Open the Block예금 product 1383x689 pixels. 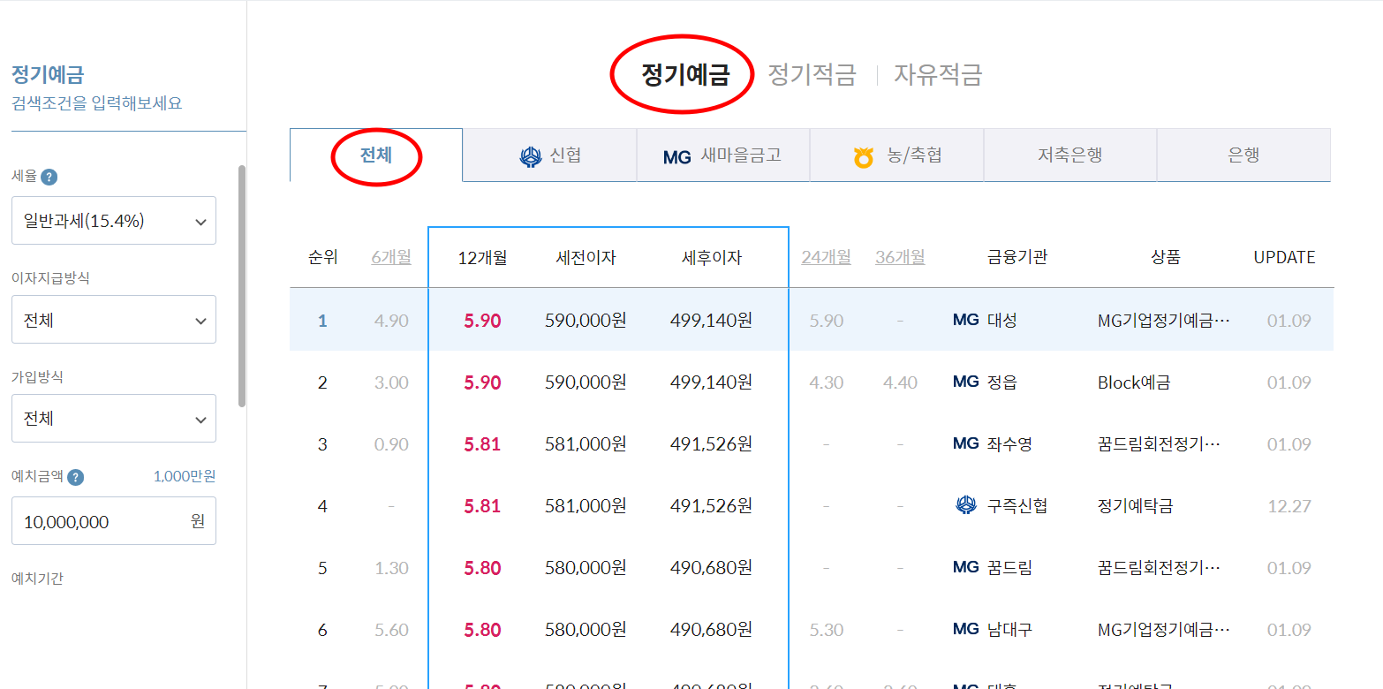(1134, 382)
